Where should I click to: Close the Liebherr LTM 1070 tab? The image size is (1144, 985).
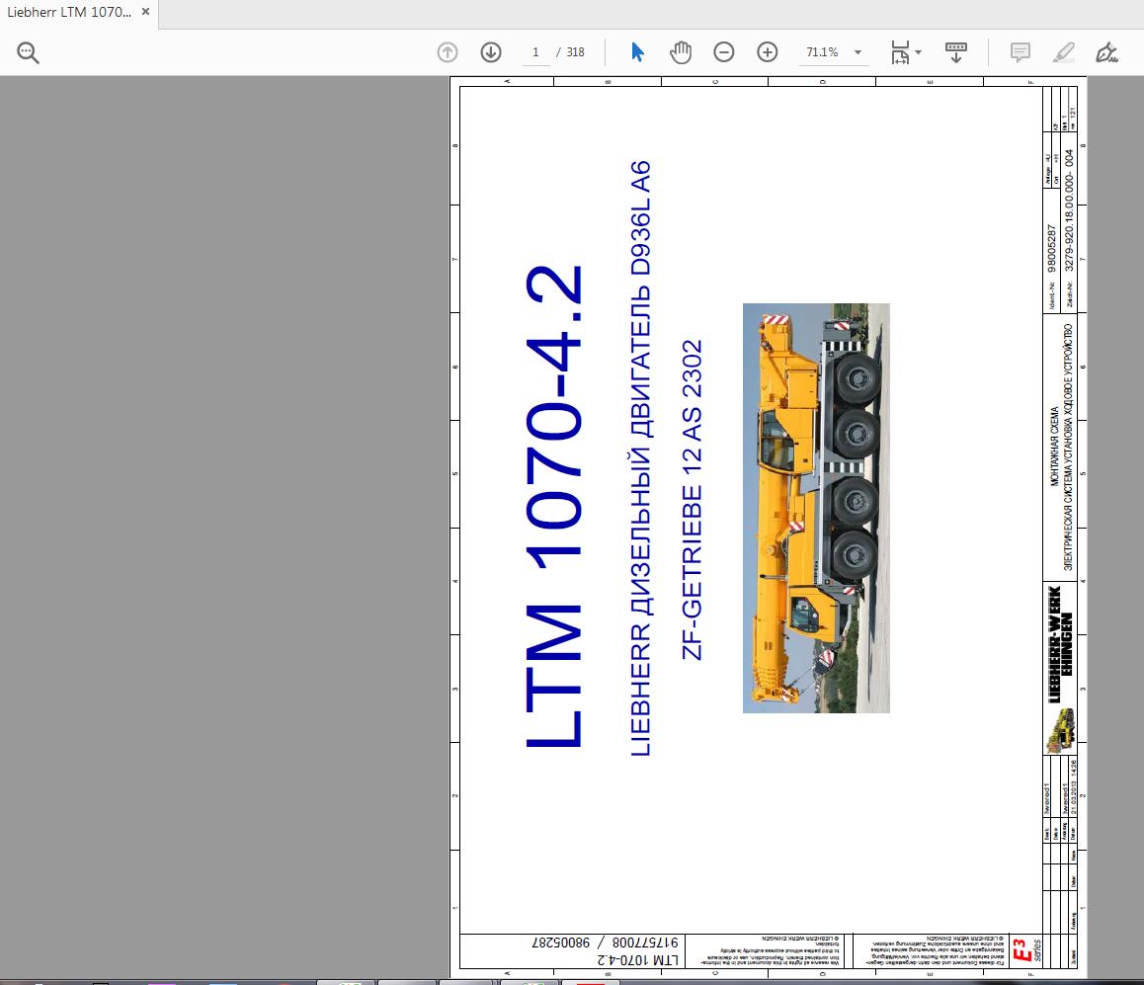[x=145, y=12]
